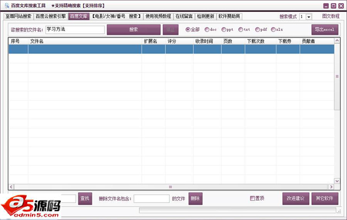The width and height of the screenshot is (347, 220).
Task: Click the vertical scrollbar down arrow
Action: [337, 181]
